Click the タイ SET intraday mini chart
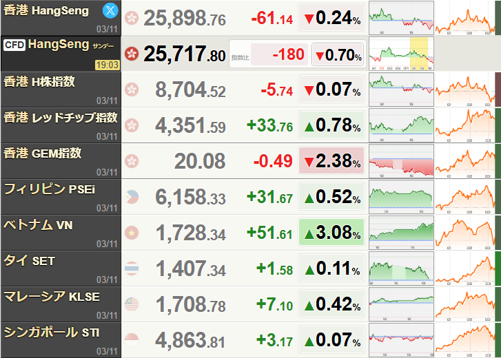Image resolution: width=501 pixels, height=358 pixels. click(401, 268)
